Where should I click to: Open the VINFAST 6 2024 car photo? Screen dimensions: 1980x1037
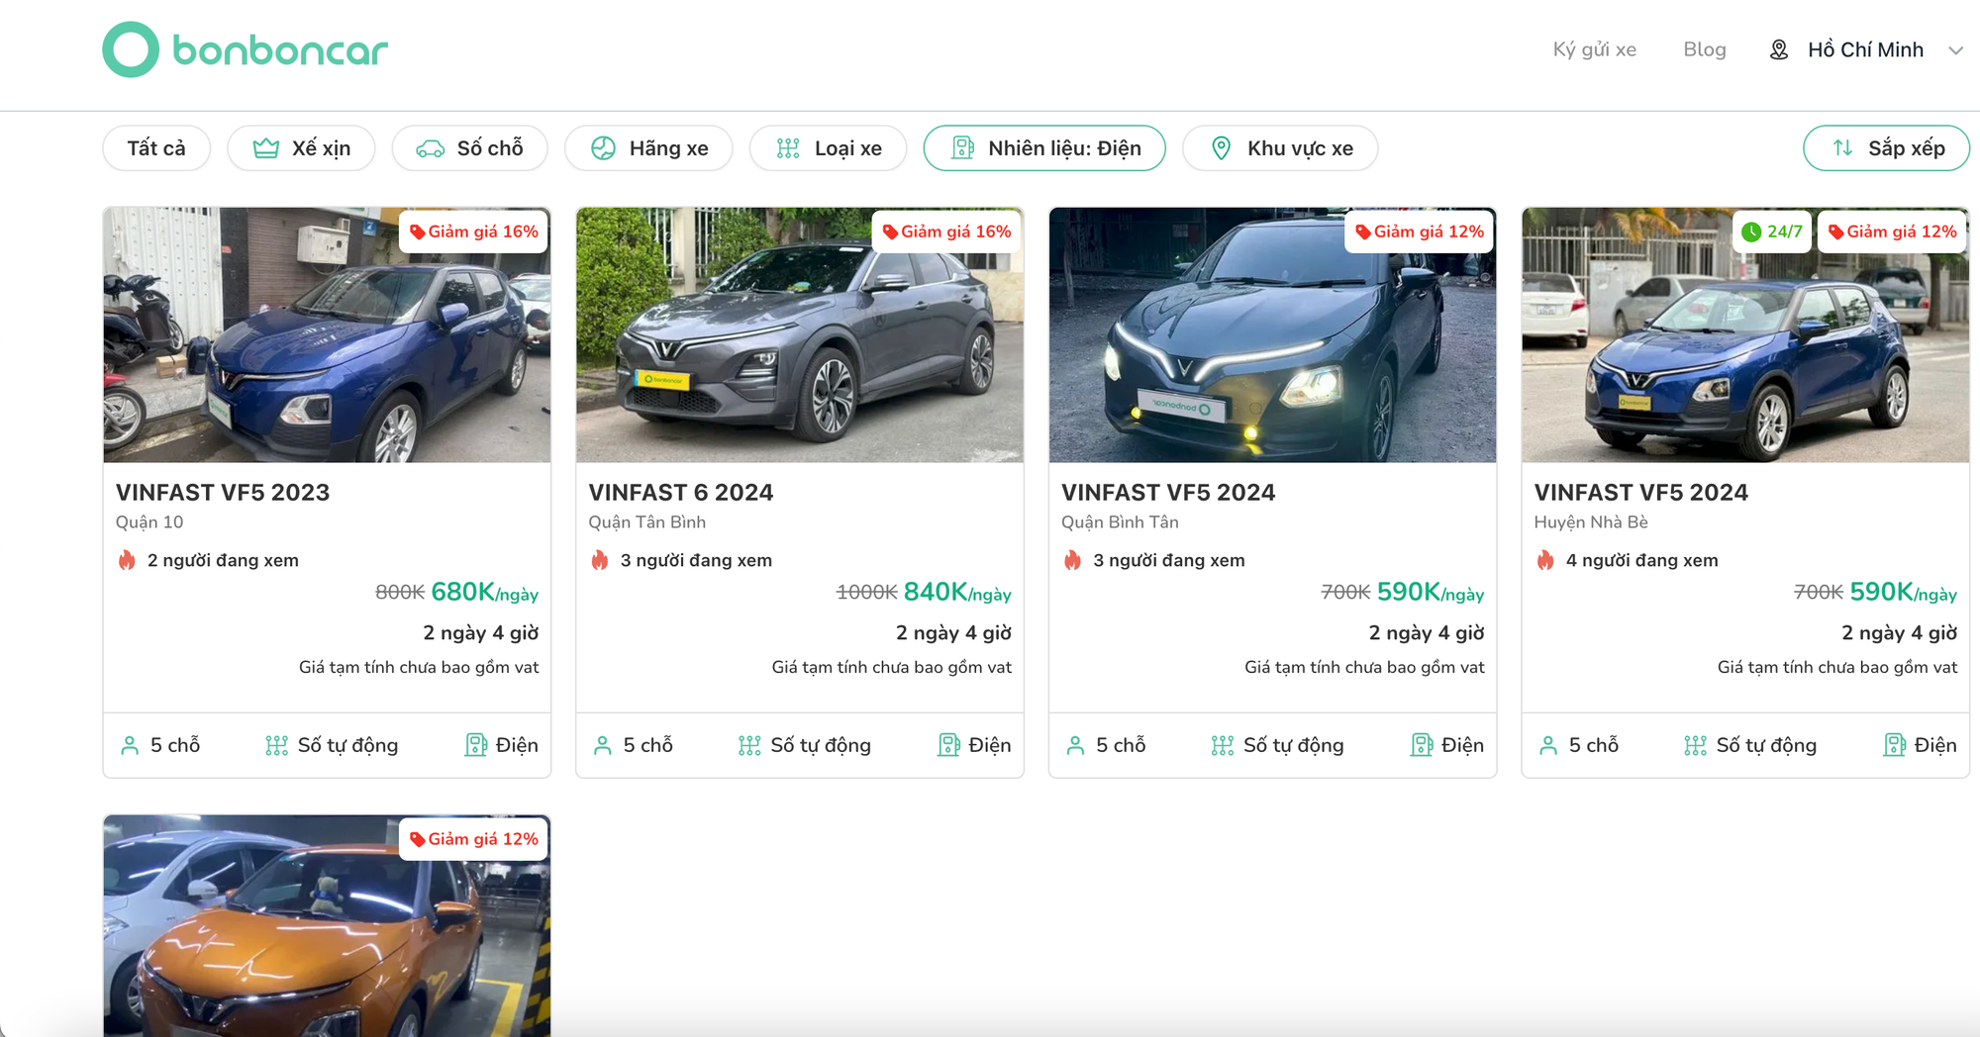(800, 334)
